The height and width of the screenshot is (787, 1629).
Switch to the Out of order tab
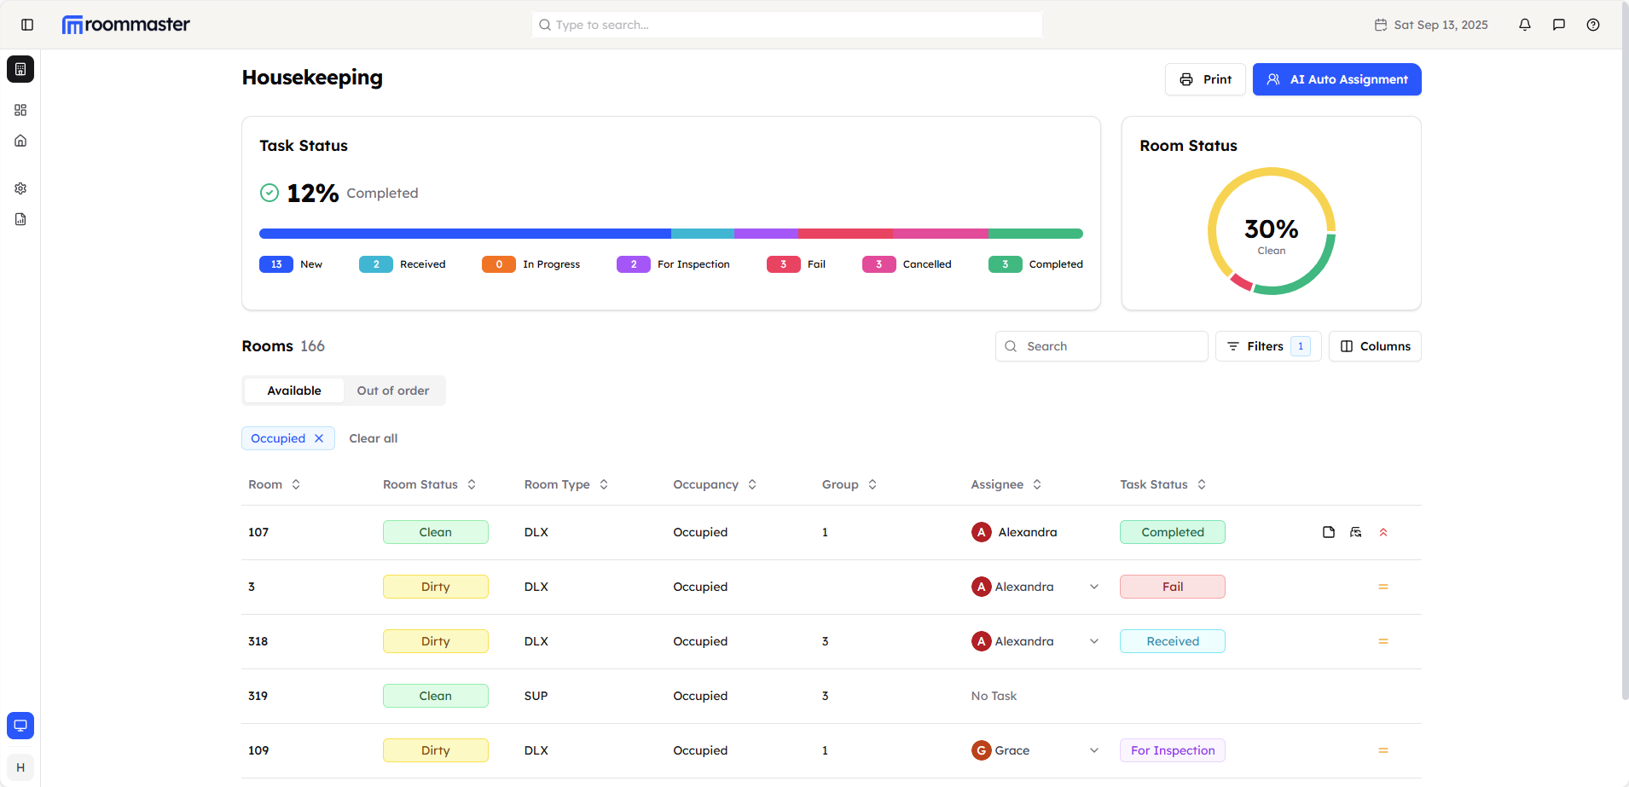point(393,391)
